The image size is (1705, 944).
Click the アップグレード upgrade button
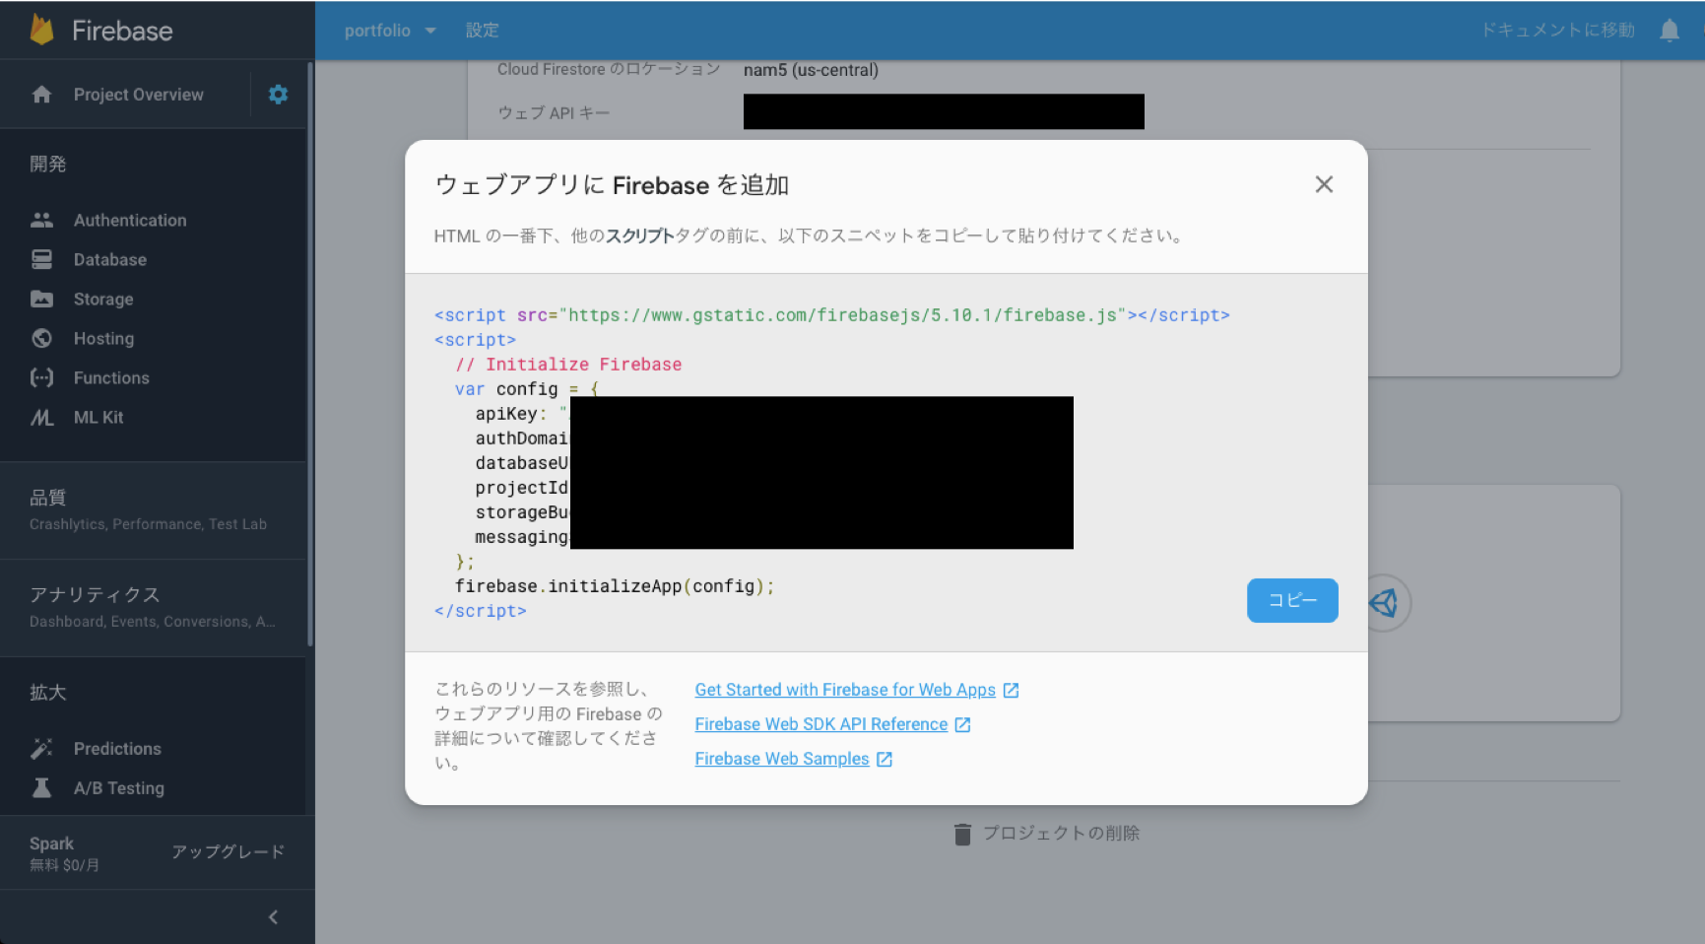(x=229, y=851)
